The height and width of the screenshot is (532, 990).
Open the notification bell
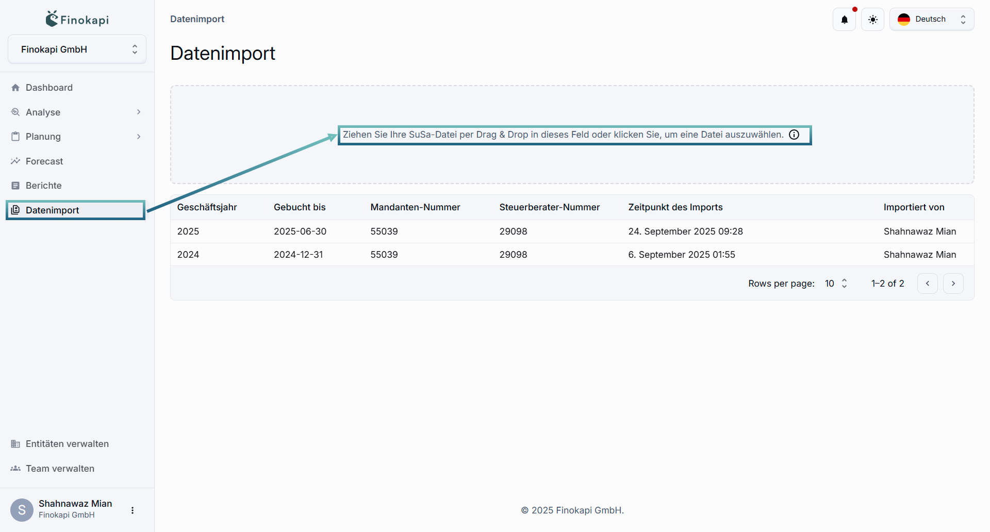pyautogui.click(x=844, y=19)
